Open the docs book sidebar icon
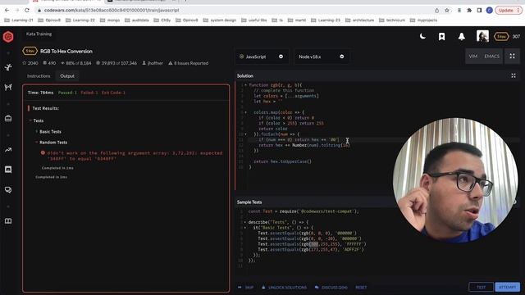This screenshot has width=525, height=295. (8, 221)
